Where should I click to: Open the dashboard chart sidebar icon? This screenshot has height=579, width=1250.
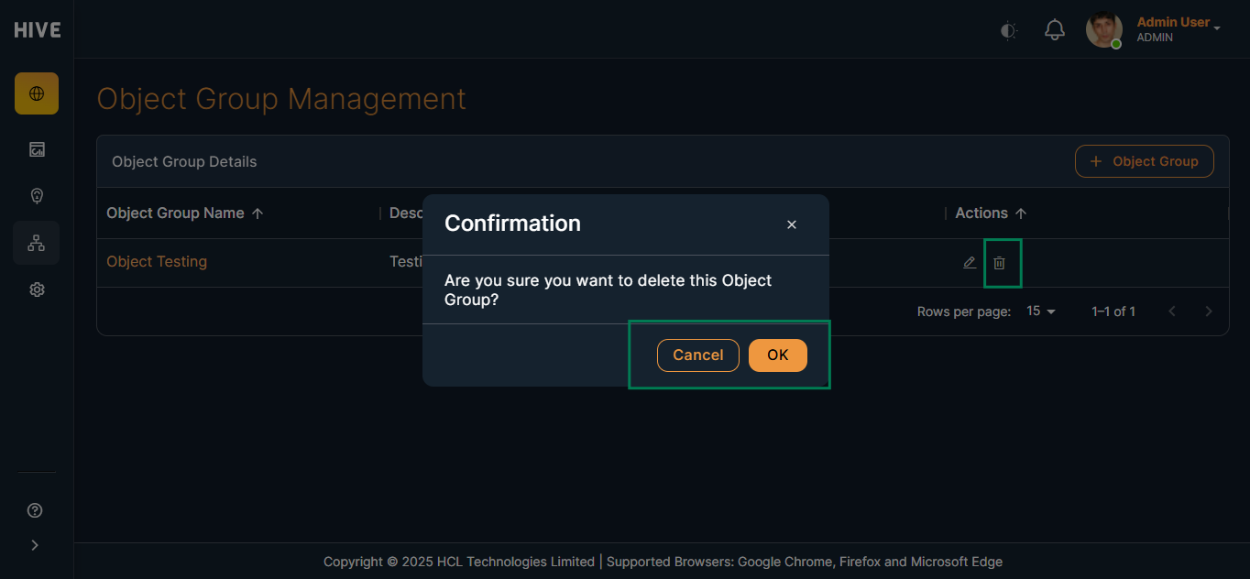[37, 149]
